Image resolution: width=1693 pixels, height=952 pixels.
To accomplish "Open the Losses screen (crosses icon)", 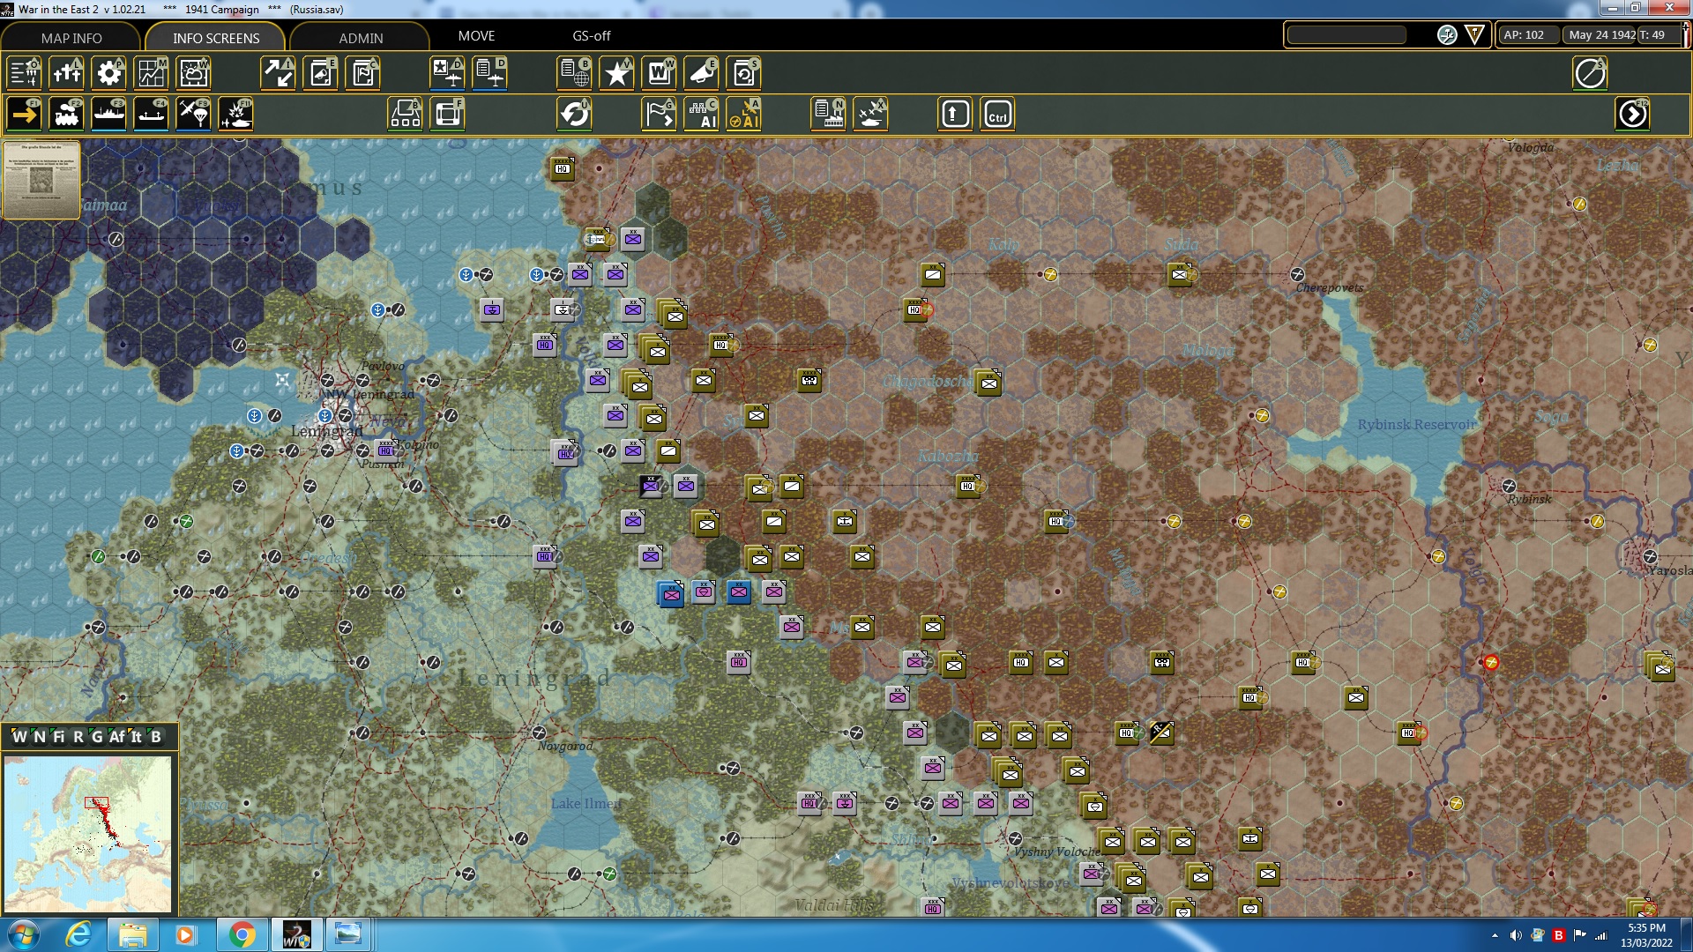I will pyautogui.click(x=67, y=73).
